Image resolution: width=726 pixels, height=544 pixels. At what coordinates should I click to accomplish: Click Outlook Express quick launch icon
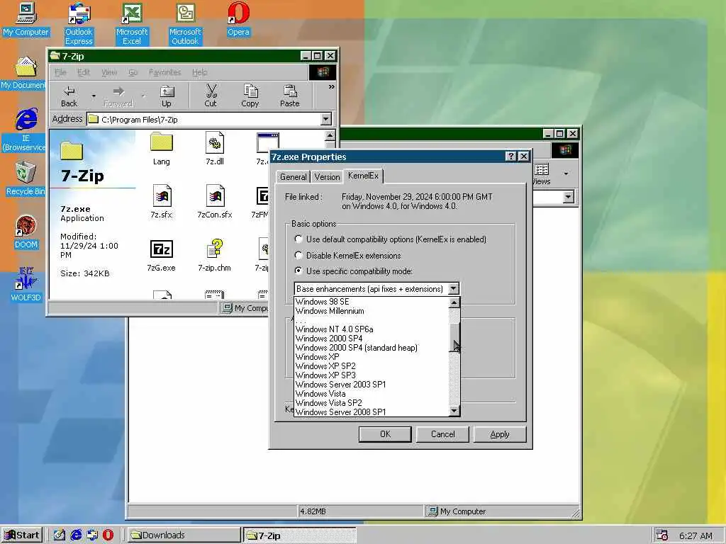[x=92, y=535]
